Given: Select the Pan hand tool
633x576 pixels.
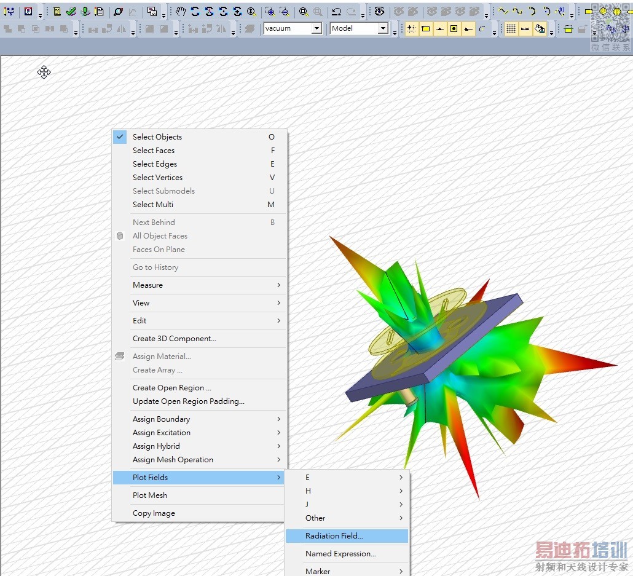Looking at the screenshot, I should click(x=181, y=11).
